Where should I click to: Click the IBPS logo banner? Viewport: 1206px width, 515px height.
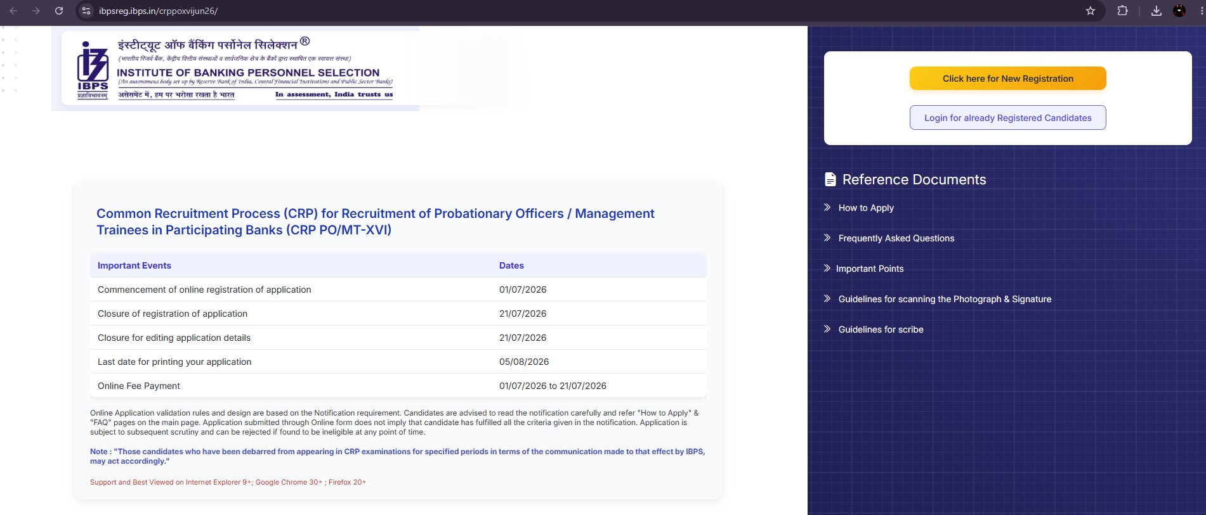click(x=235, y=68)
